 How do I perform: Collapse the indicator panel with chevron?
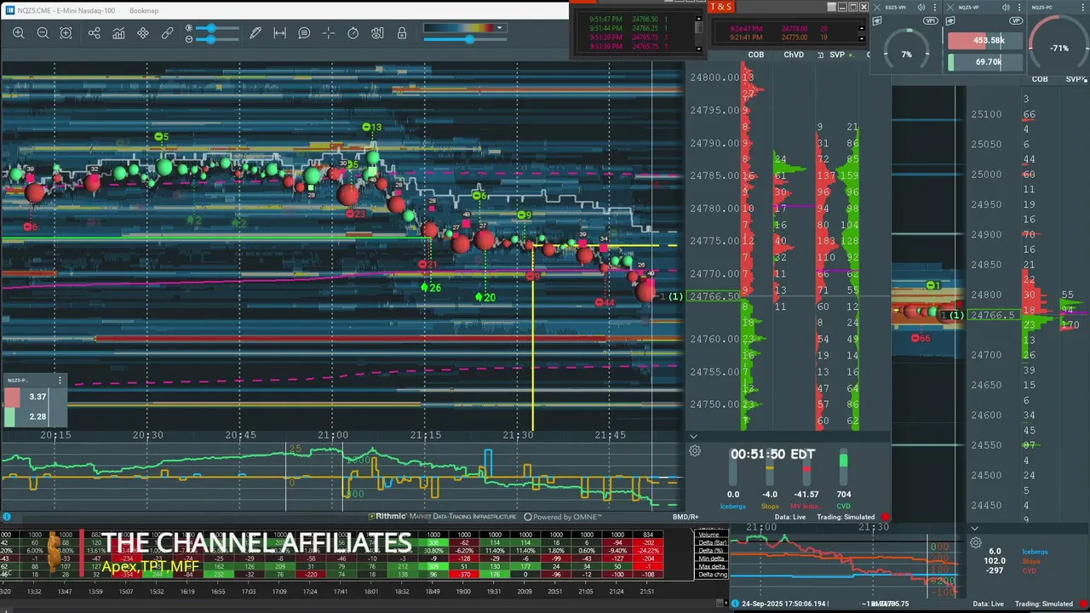693,437
